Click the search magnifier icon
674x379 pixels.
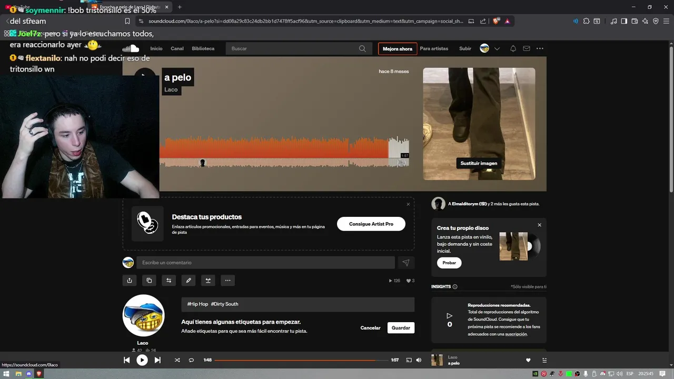[x=362, y=48]
